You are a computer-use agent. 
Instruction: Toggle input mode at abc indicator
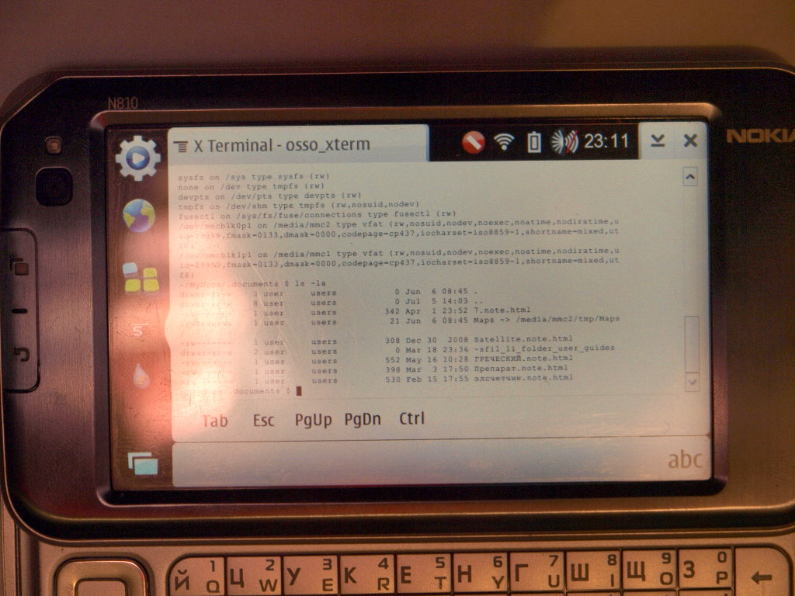685,459
